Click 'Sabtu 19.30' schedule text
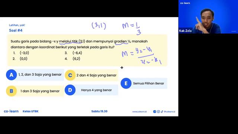The height and width of the screenshot is (134, 238). click(99, 111)
